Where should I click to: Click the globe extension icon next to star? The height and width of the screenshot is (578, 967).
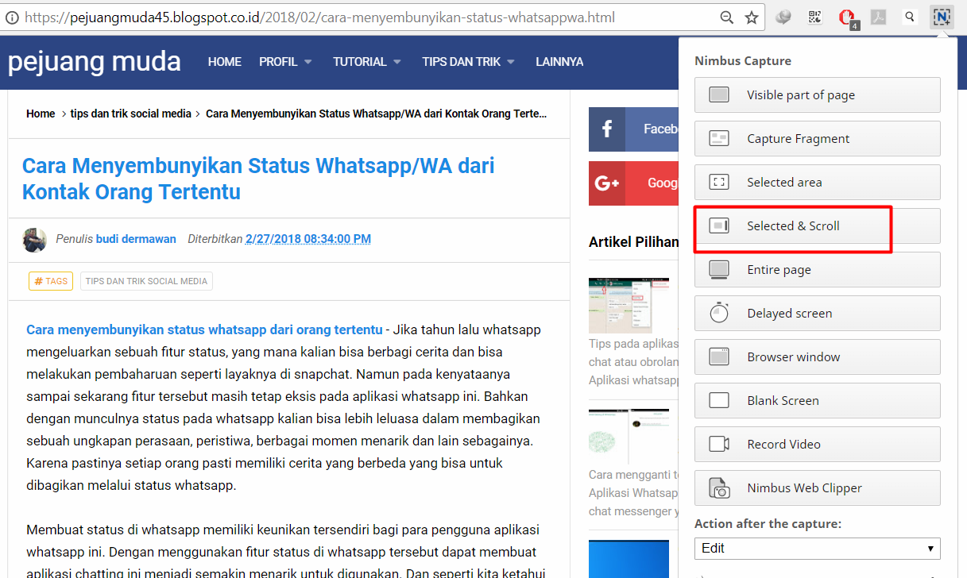783,17
